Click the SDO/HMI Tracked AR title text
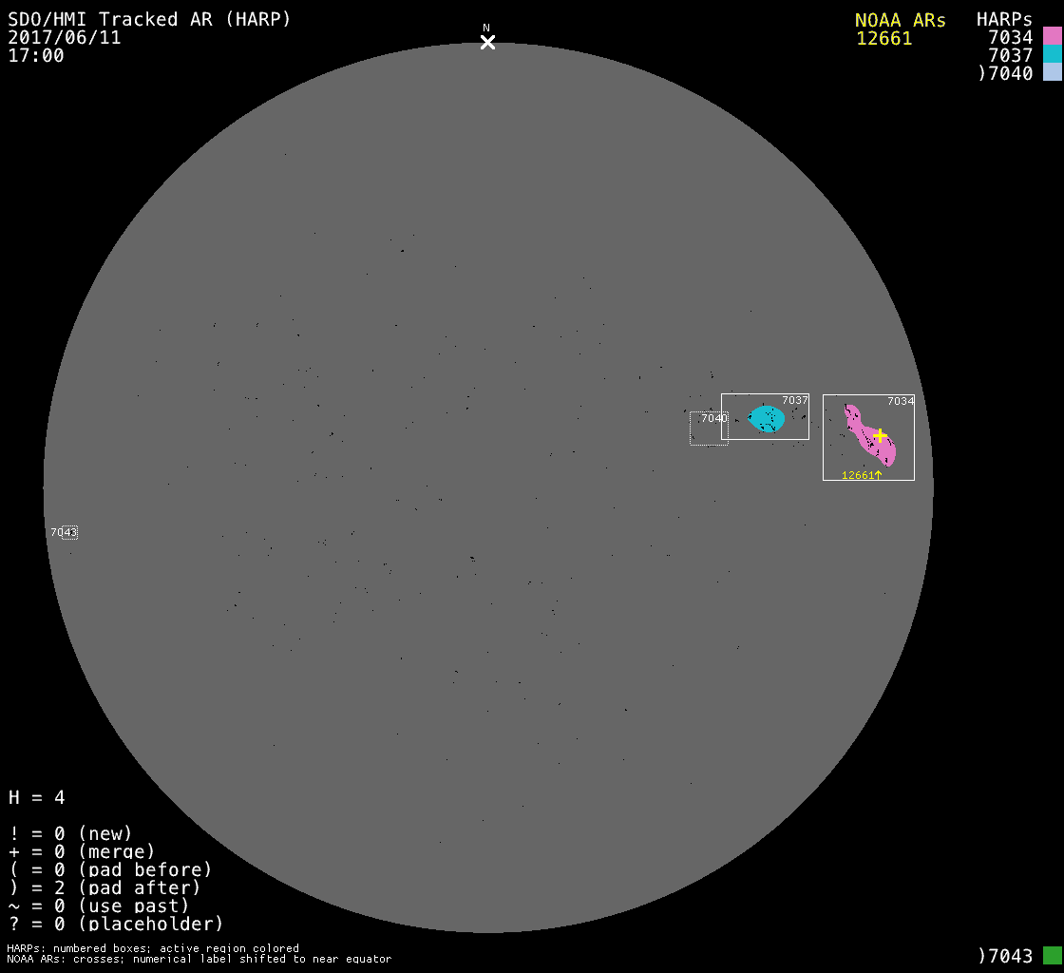Image resolution: width=1064 pixels, height=973 pixels. [149, 20]
